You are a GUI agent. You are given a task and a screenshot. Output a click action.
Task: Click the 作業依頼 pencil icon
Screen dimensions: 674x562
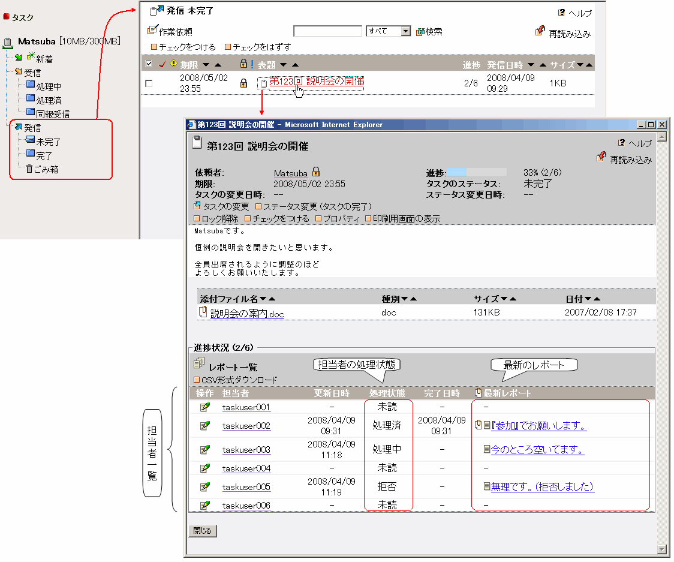151,30
